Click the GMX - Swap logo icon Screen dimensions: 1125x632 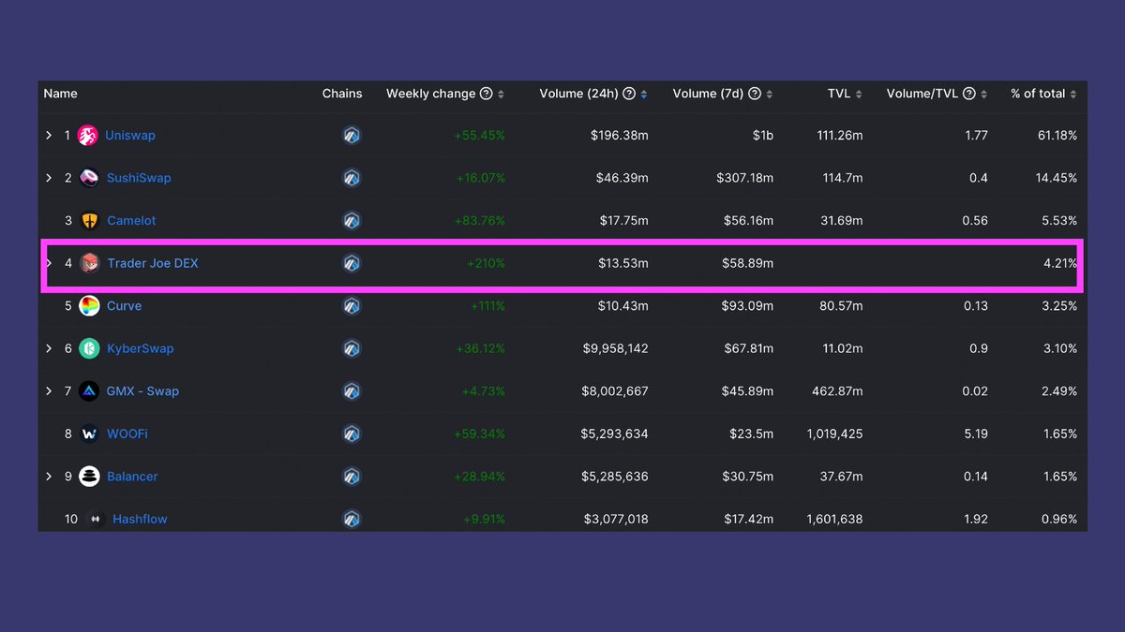[89, 391]
